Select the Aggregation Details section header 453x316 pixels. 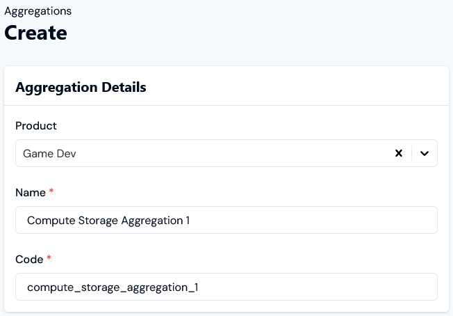point(81,87)
